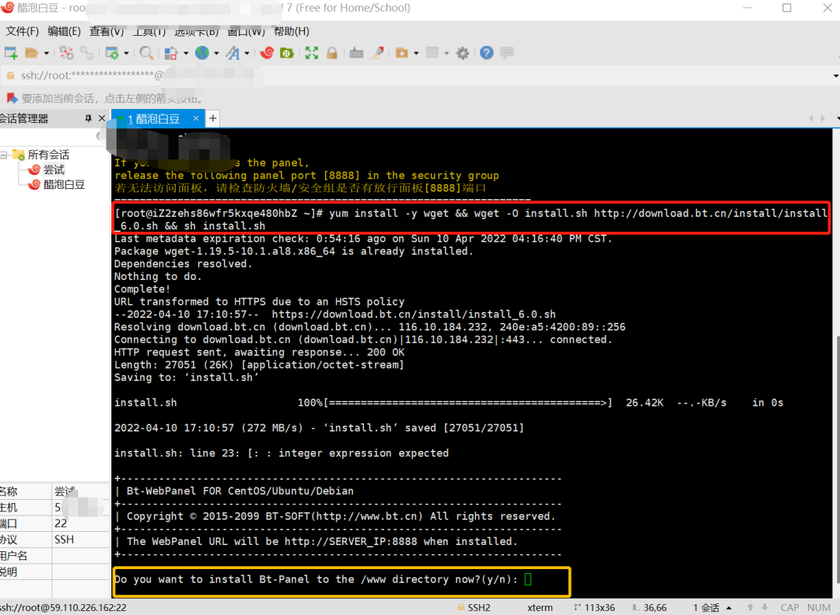Close the 醋泡白豆 session tab
840x615 pixels.
(196, 118)
